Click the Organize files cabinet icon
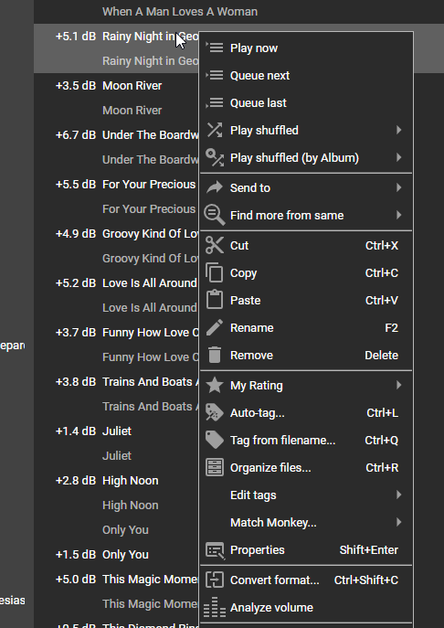 point(215,467)
